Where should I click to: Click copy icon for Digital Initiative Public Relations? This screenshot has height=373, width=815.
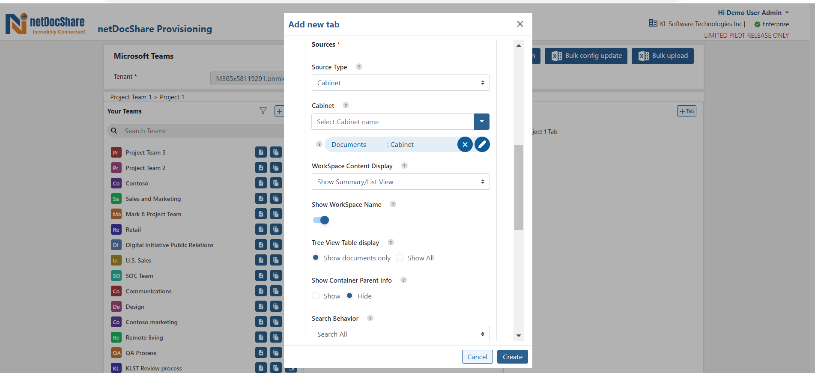(x=276, y=245)
